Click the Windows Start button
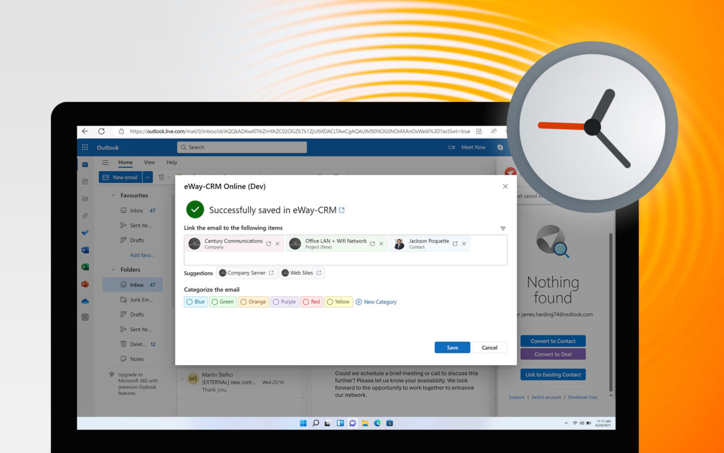 point(303,423)
